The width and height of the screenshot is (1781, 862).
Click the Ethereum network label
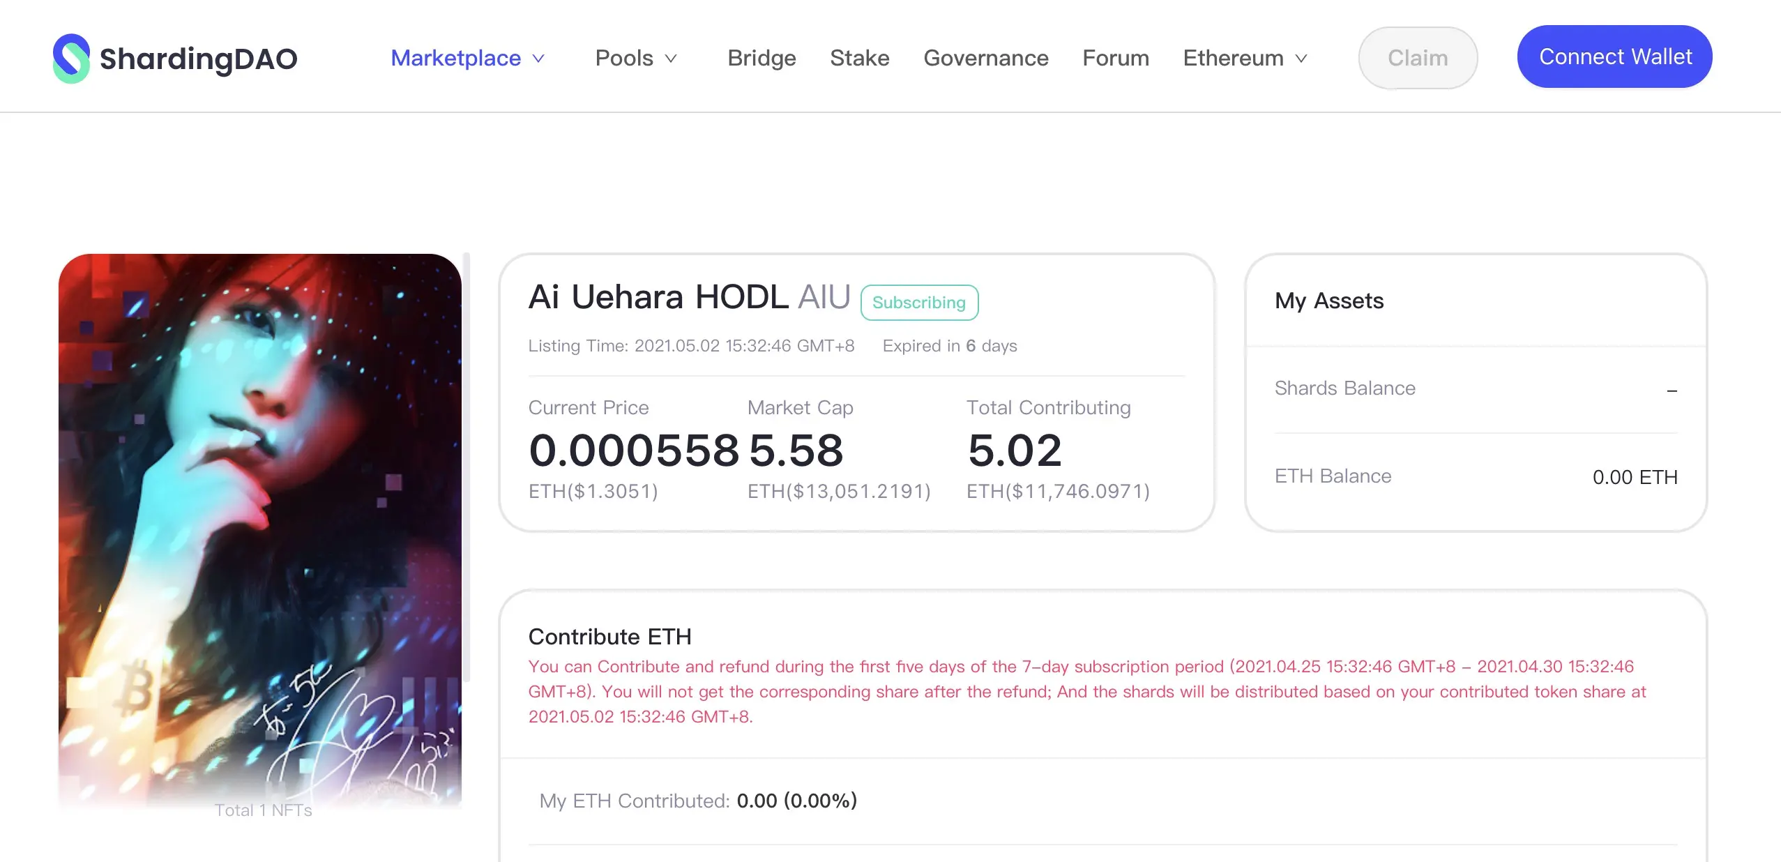tap(1233, 58)
